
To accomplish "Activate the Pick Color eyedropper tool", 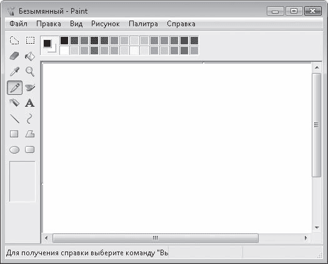I will pos(14,72).
